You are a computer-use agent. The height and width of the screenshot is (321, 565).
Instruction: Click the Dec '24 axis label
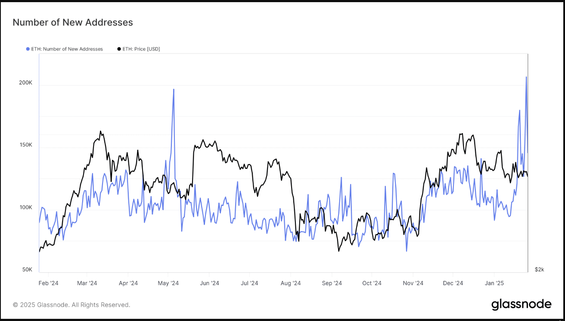pyautogui.click(x=453, y=283)
